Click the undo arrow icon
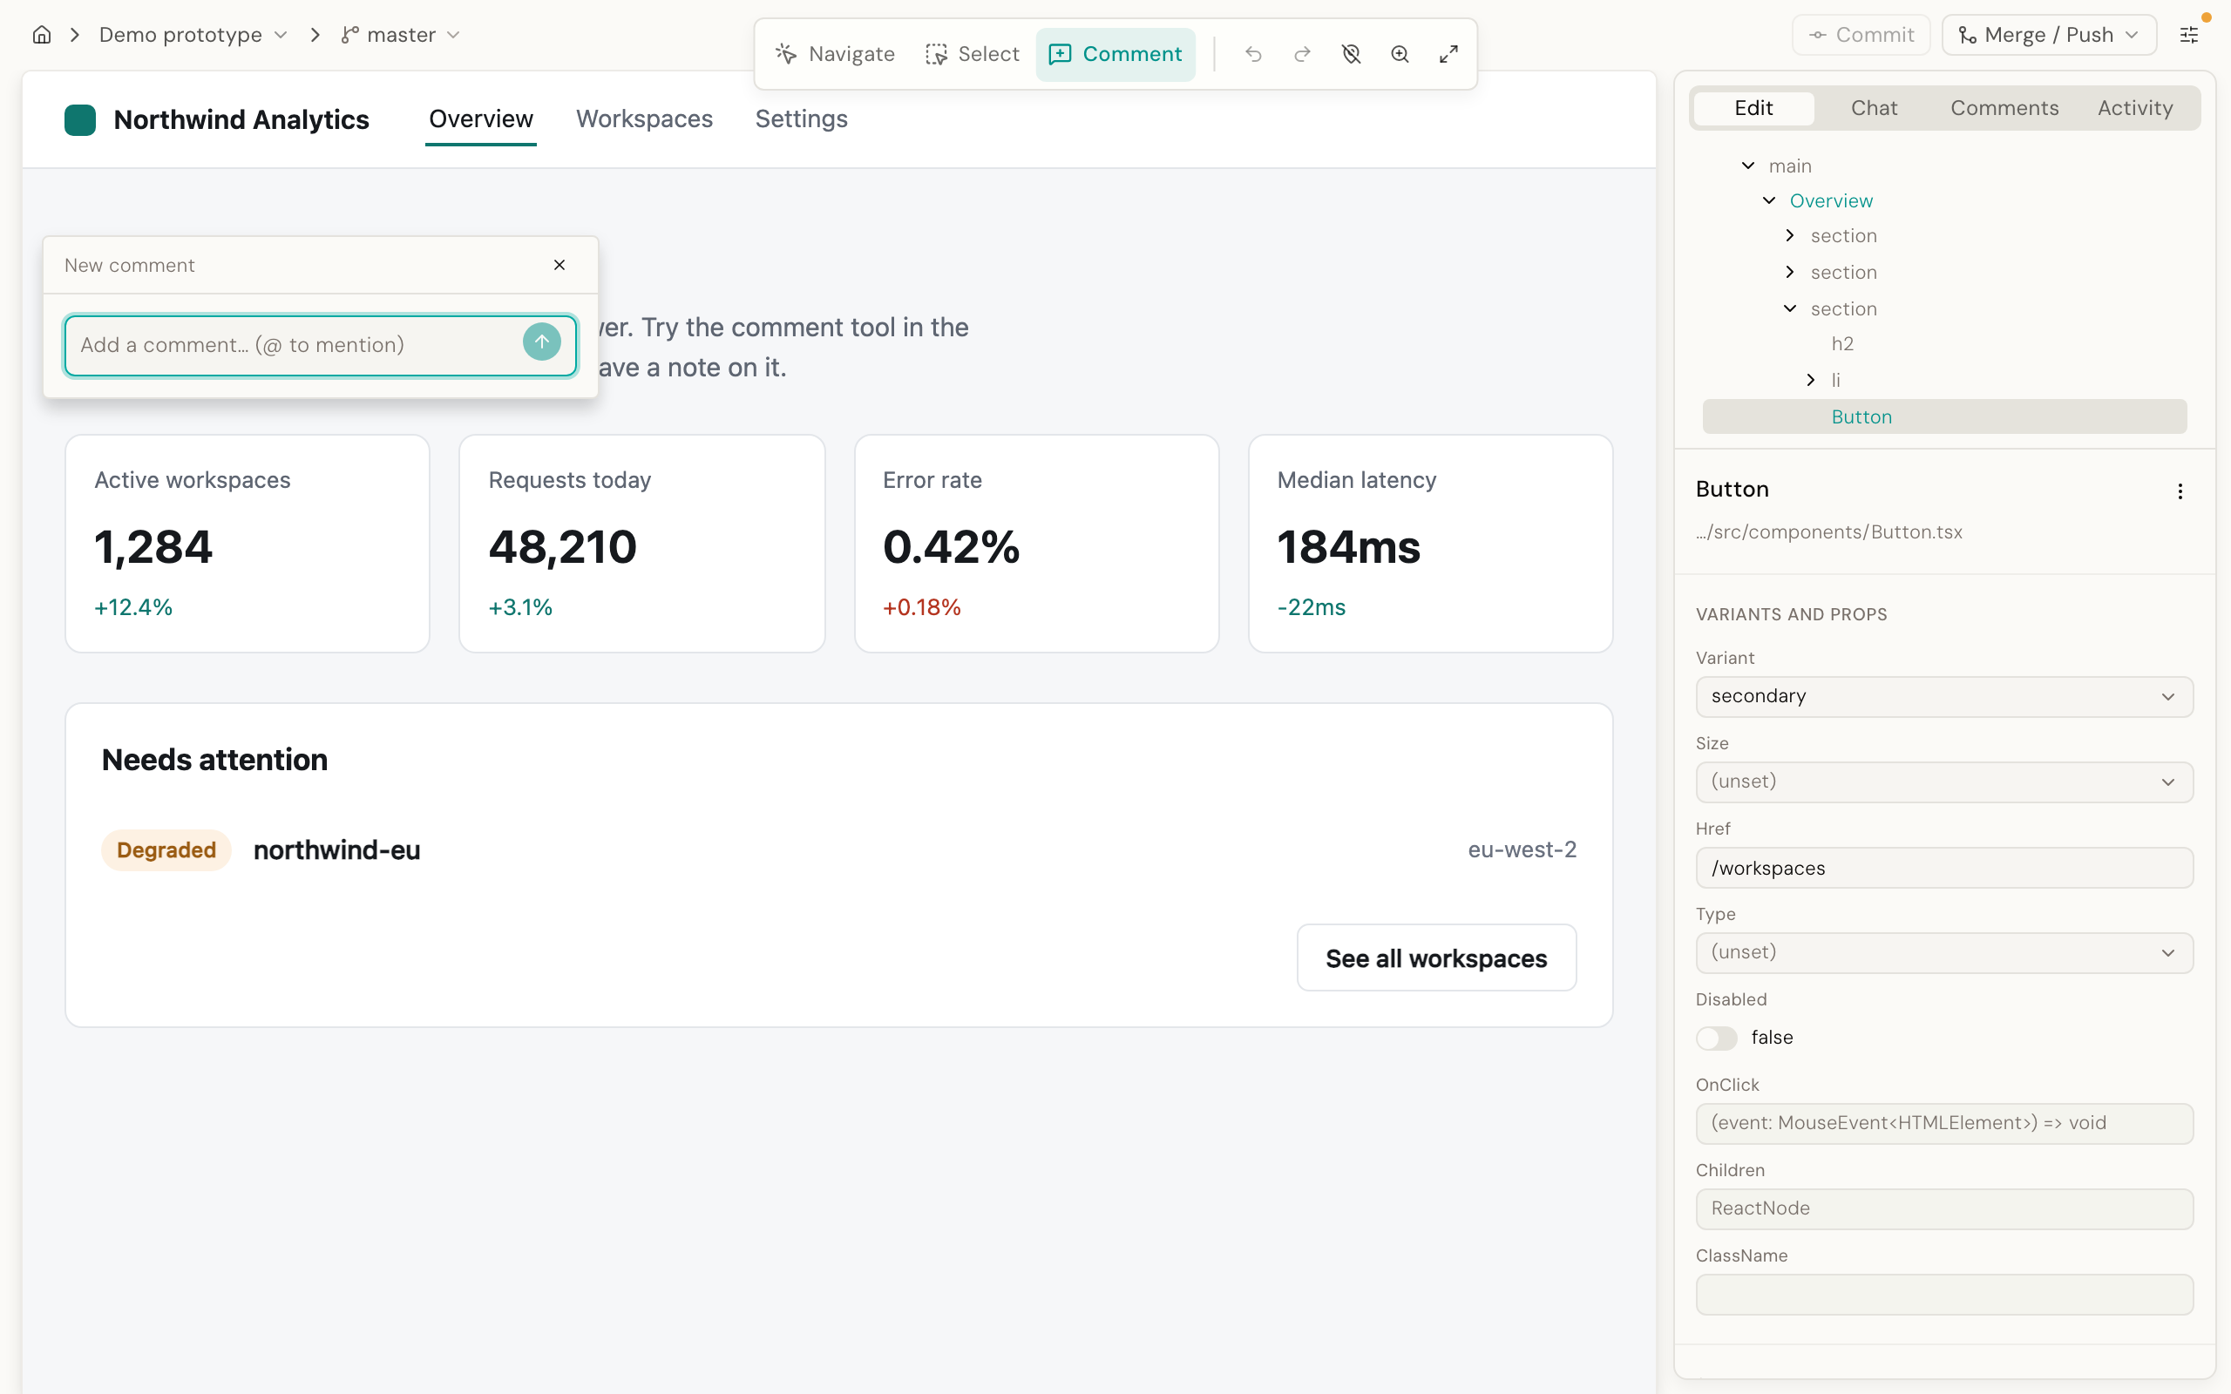 pyautogui.click(x=1253, y=54)
